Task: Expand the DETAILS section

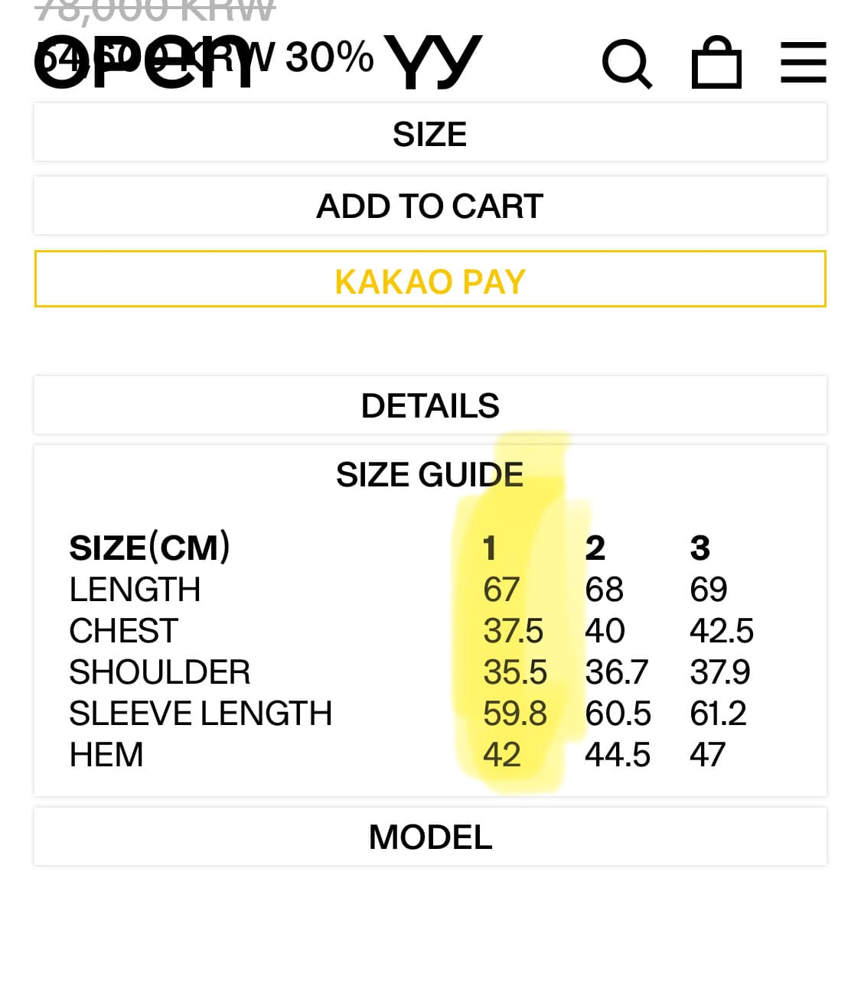Action: [430, 405]
